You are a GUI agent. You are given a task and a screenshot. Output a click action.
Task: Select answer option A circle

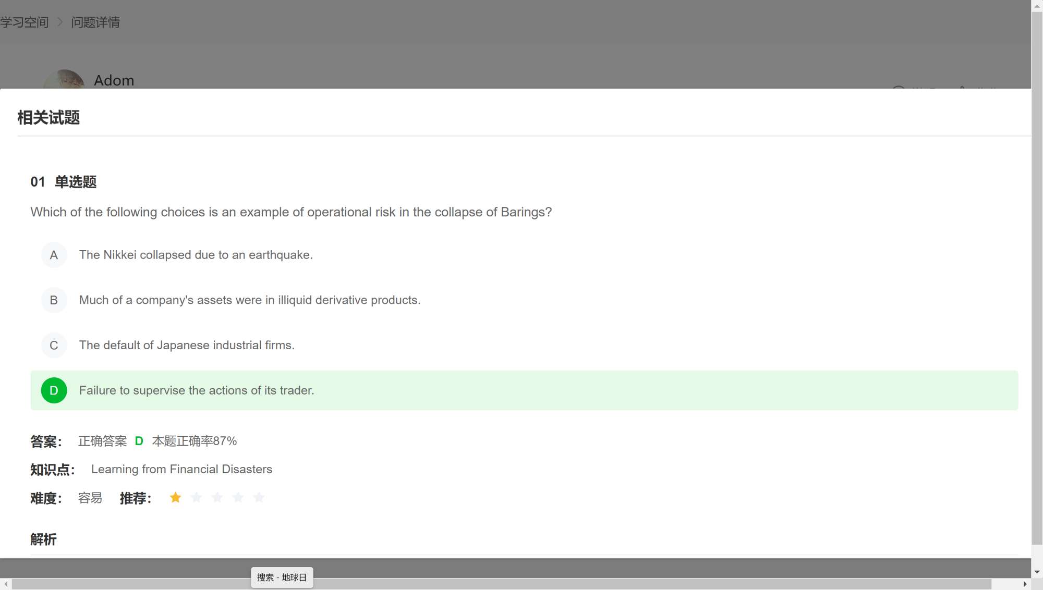click(x=54, y=255)
